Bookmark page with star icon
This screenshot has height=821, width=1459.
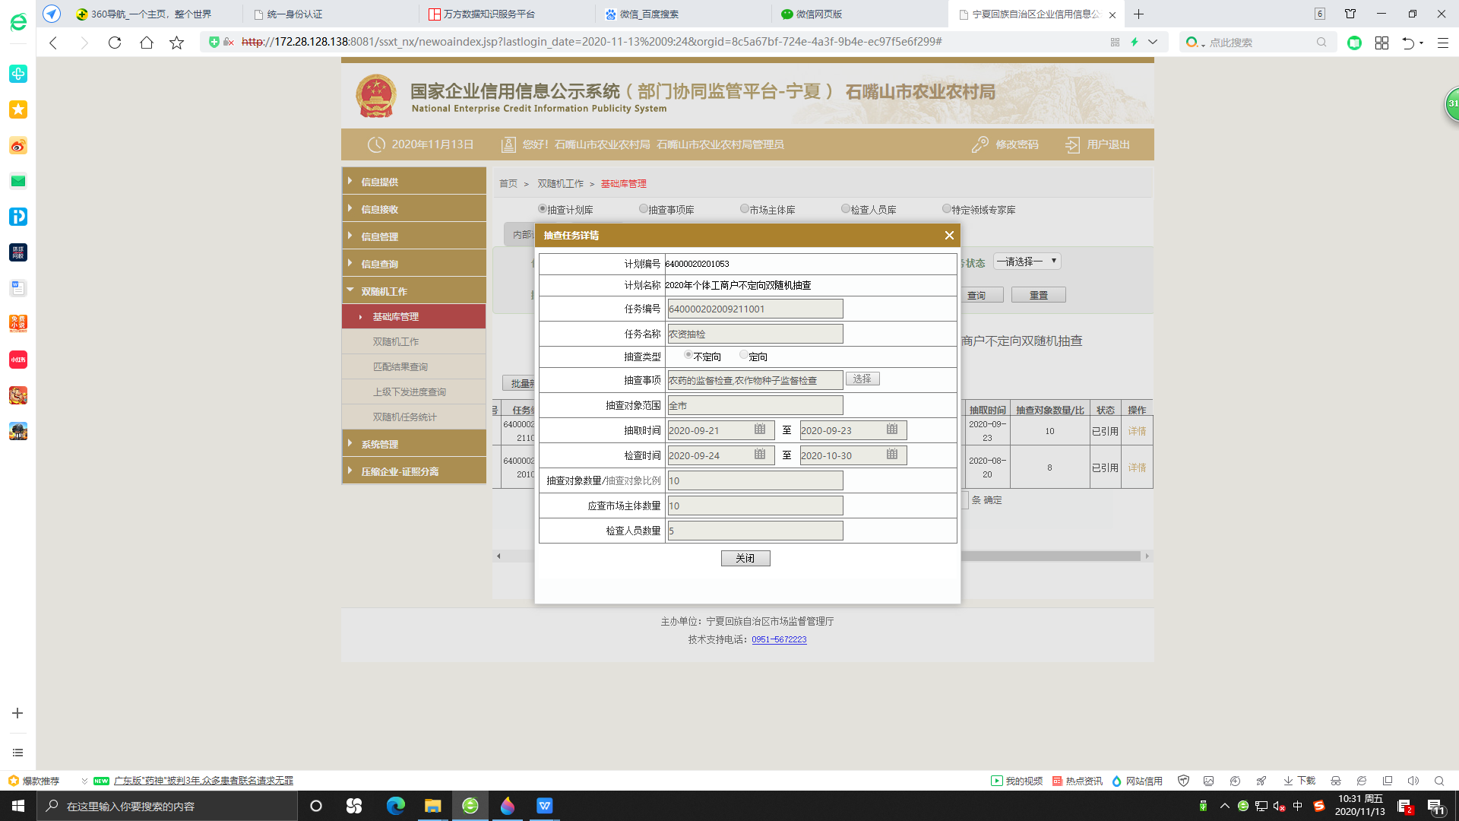176,43
